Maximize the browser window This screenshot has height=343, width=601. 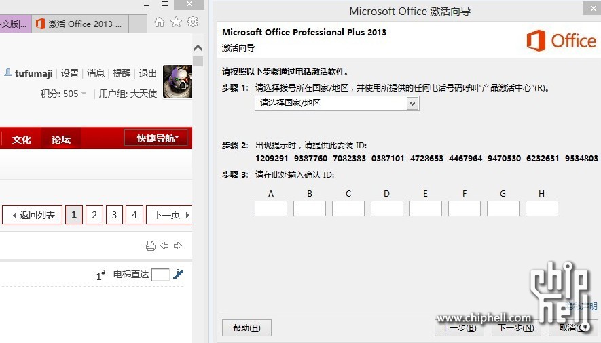click(x=165, y=4)
